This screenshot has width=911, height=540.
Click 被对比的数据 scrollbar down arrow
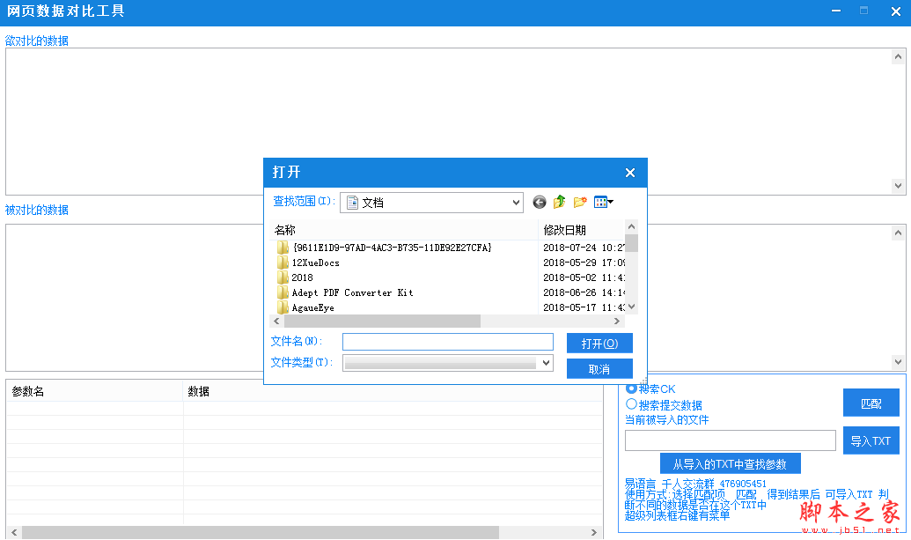point(898,362)
